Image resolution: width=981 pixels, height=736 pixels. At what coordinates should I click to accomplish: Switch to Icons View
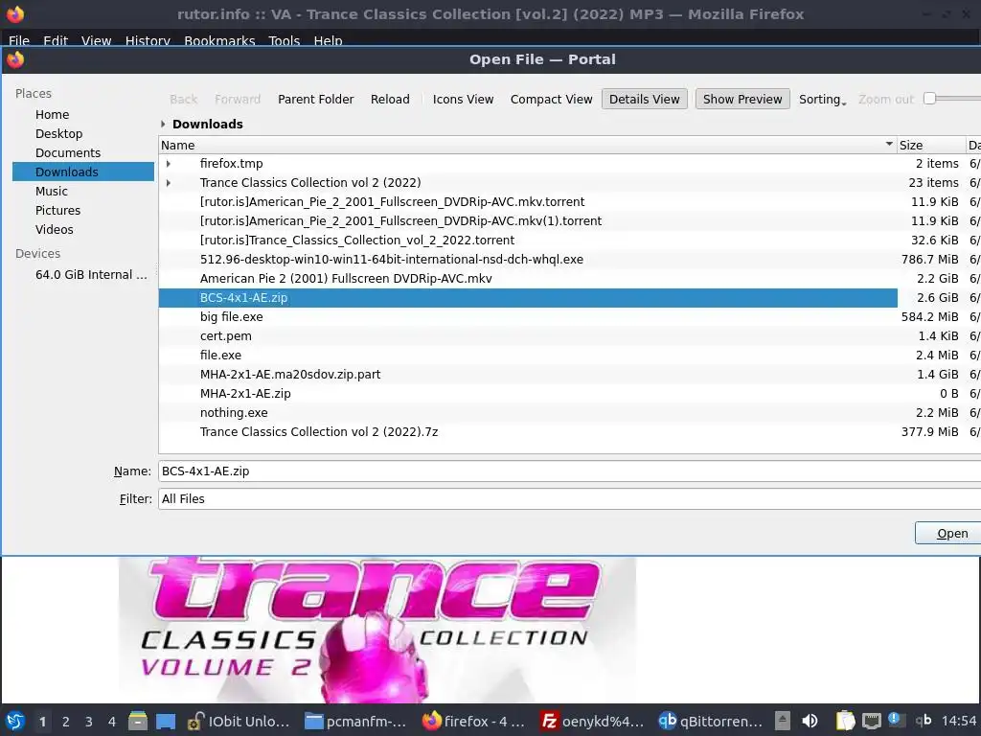[x=463, y=99]
